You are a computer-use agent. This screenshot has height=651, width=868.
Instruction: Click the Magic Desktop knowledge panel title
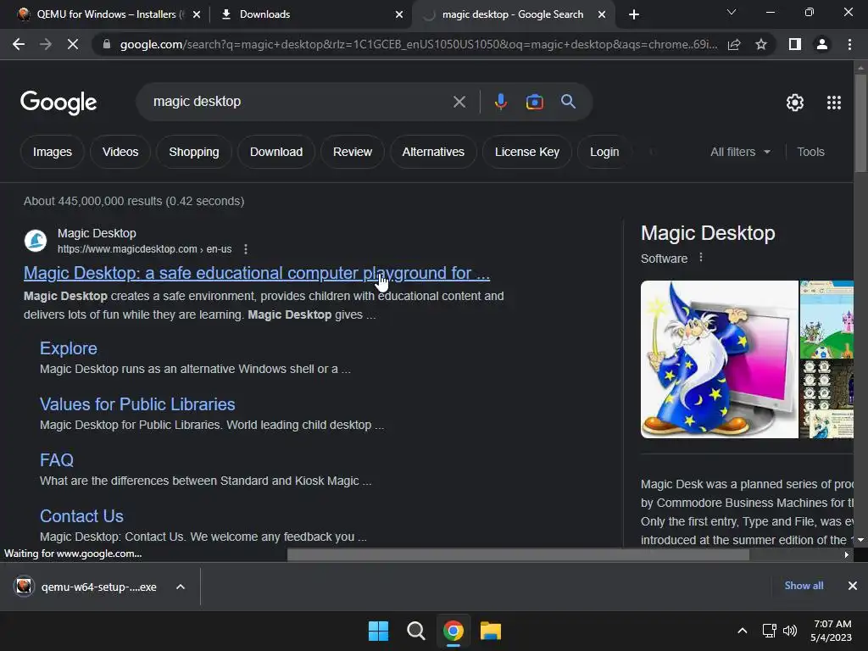tap(708, 233)
